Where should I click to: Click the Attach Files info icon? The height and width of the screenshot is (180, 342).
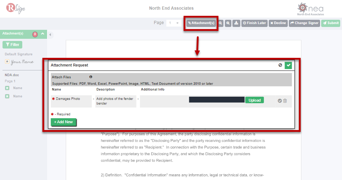coord(91,77)
